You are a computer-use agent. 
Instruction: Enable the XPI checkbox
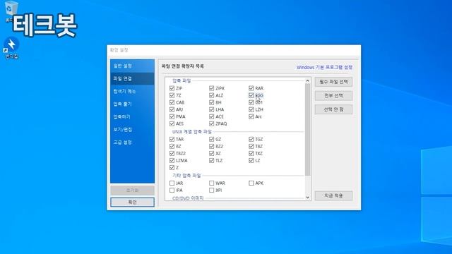(212, 190)
